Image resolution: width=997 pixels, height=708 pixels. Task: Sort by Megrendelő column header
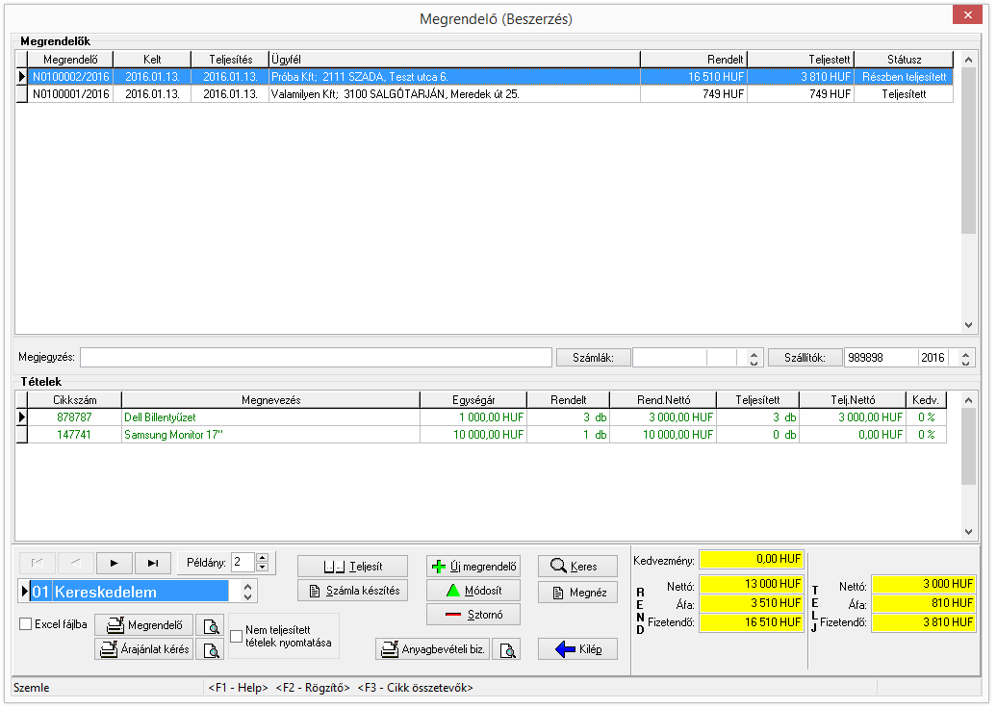[x=70, y=59]
